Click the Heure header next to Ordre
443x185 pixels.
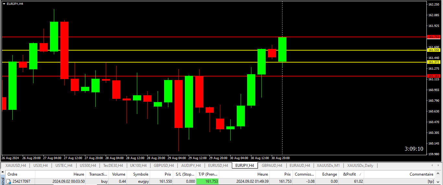[x=61, y=174]
